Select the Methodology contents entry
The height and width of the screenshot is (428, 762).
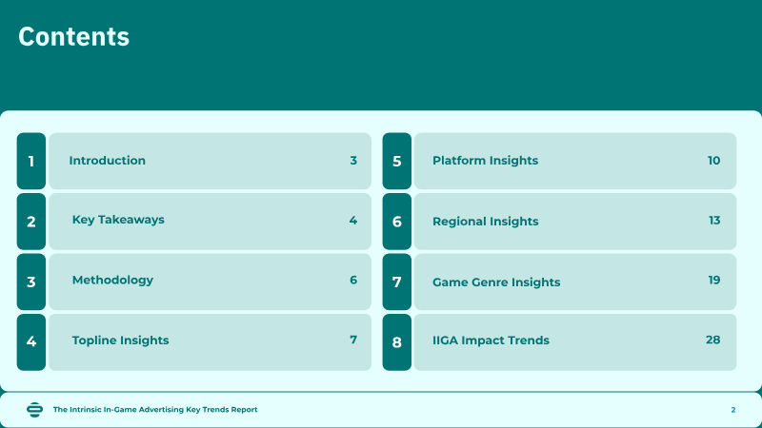(112, 281)
